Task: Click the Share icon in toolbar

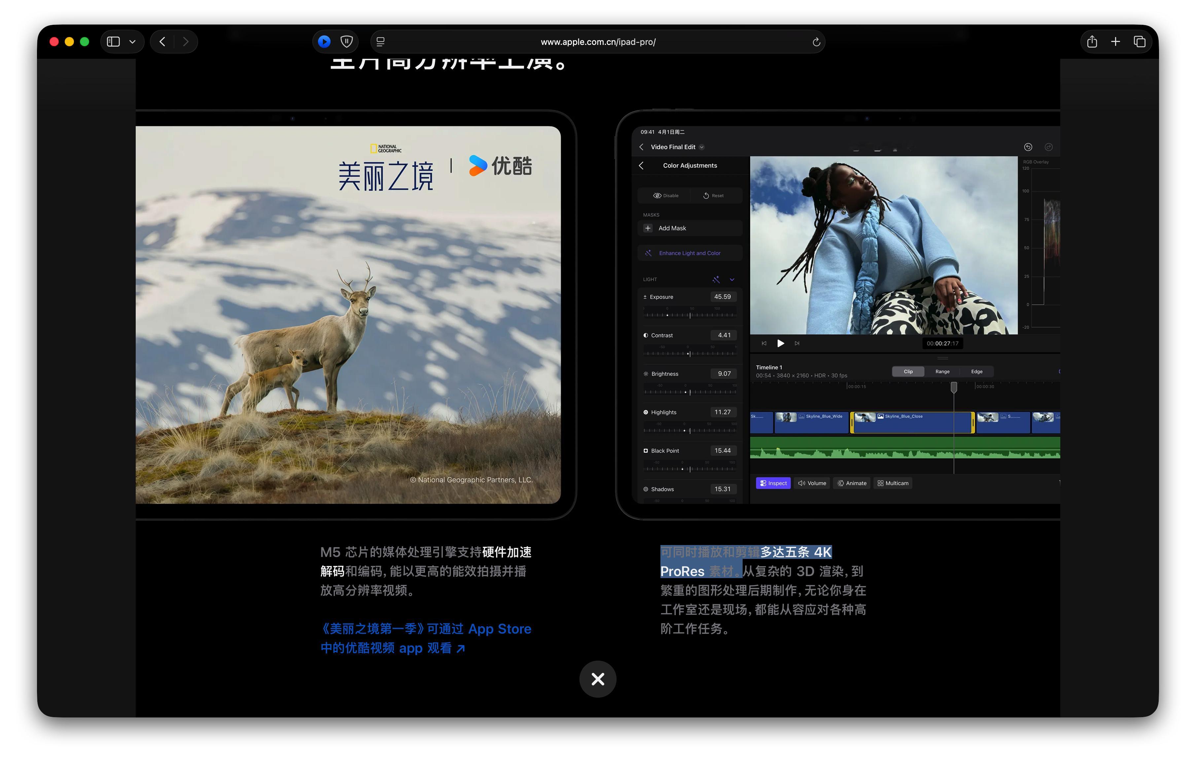Action: pos(1092,42)
